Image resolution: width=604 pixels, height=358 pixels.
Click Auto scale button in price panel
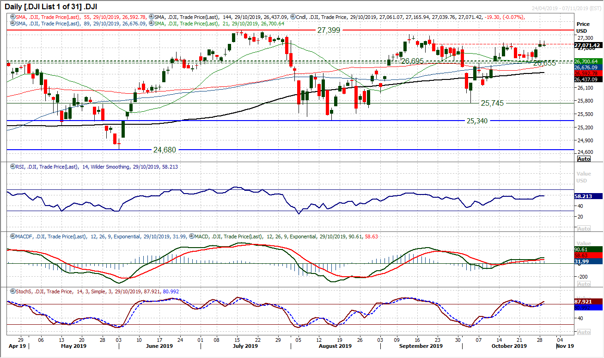(584, 158)
